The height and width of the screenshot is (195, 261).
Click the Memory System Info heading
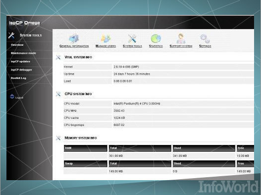pyautogui.click(x=81, y=138)
